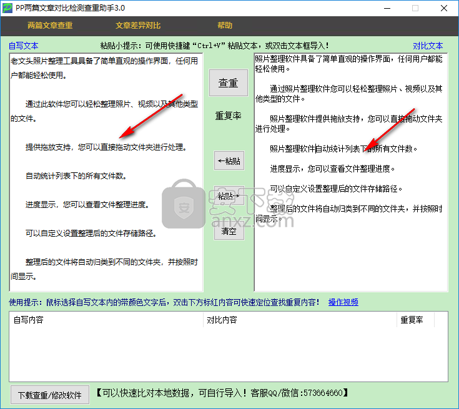This screenshot has height=409, width=459.
Task: Click the 重复率 column header
Action: point(416,320)
